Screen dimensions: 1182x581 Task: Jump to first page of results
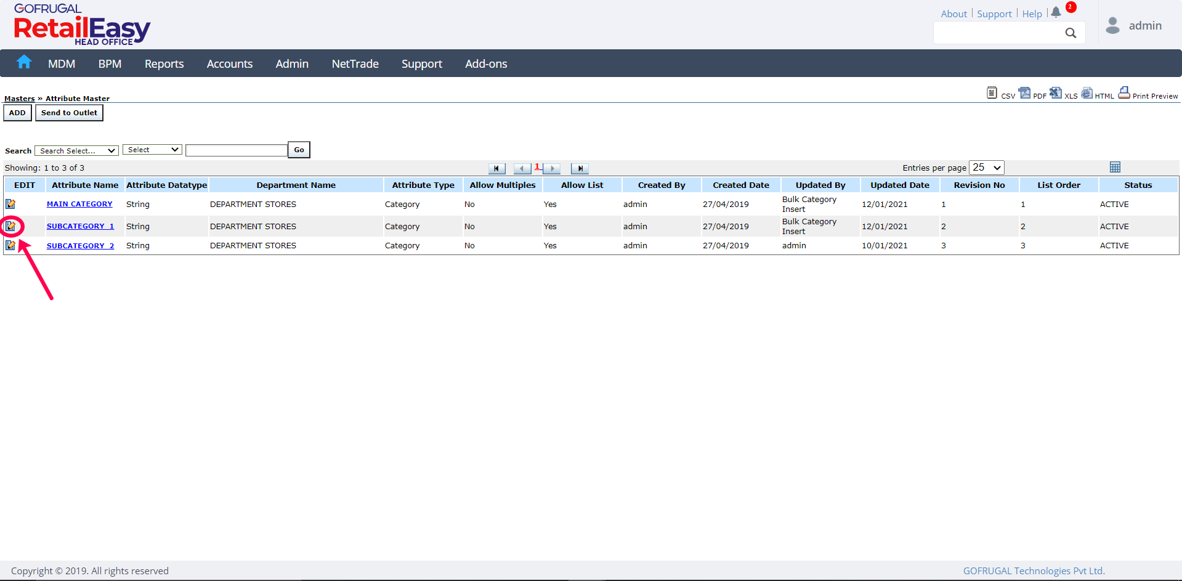(x=496, y=168)
